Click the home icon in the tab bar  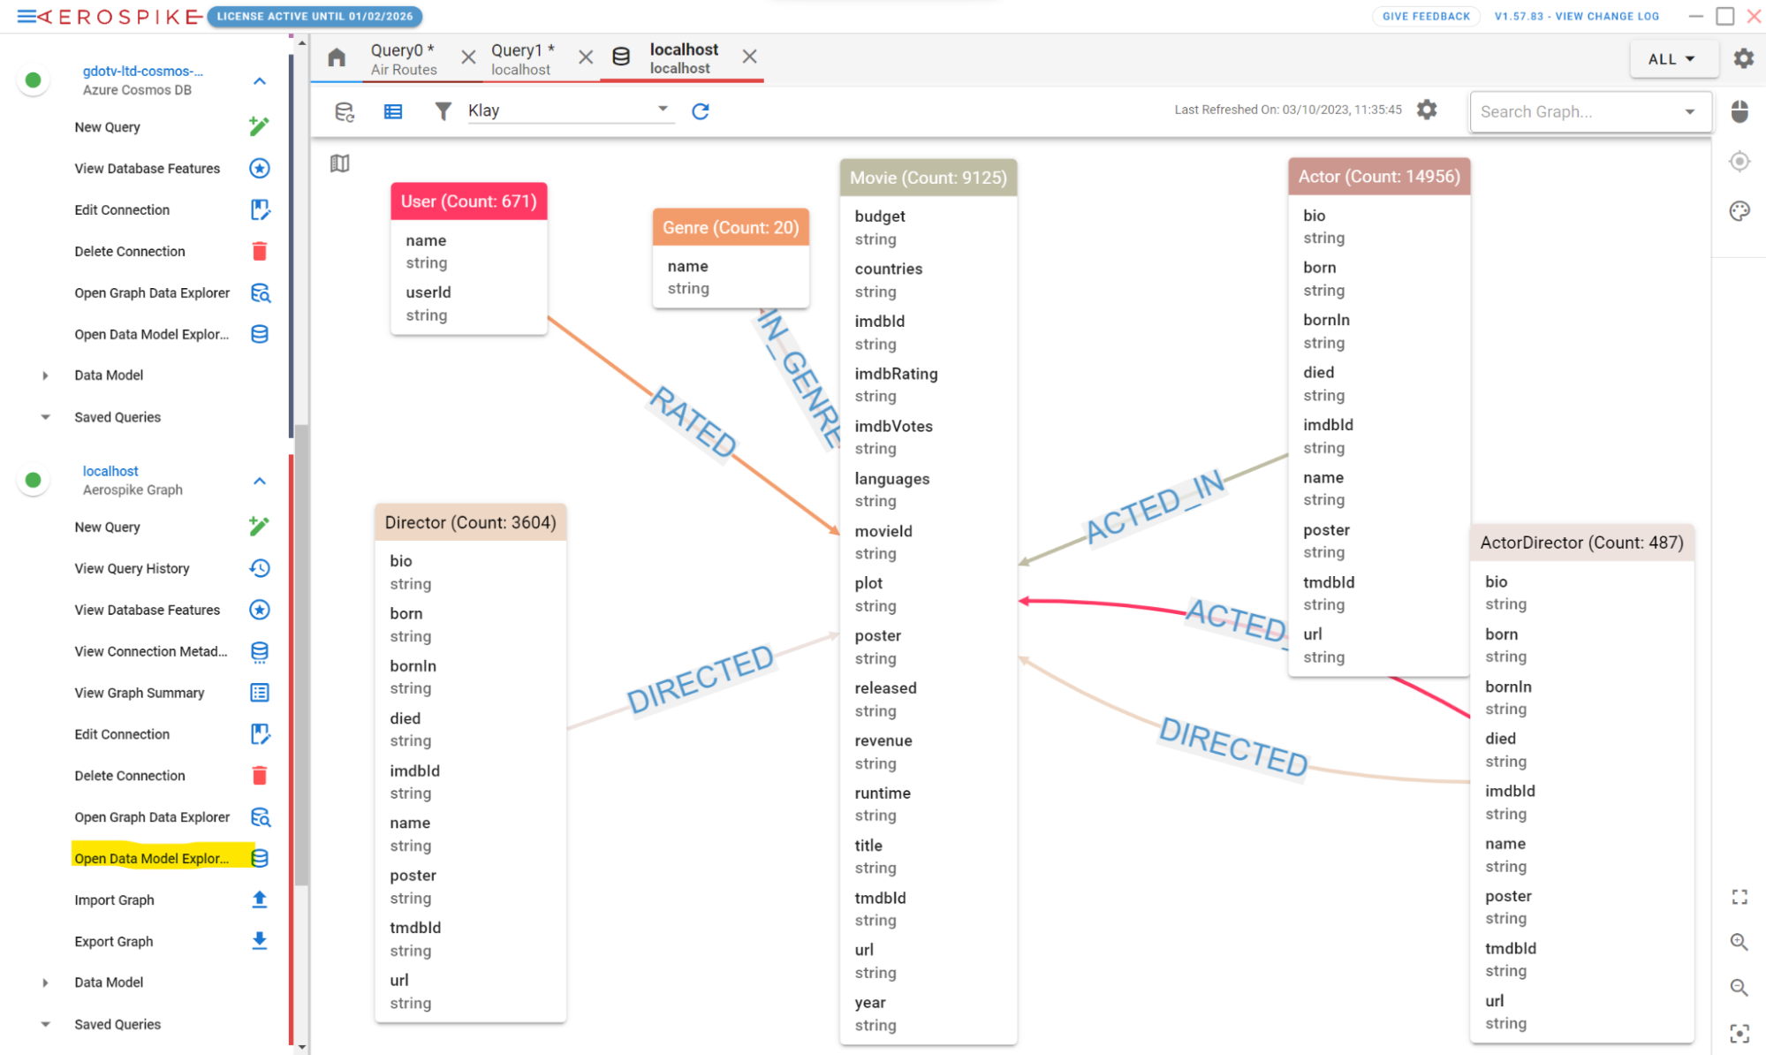(x=337, y=57)
